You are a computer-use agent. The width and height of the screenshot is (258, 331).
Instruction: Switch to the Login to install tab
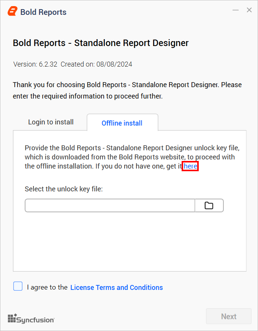tap(51, 122)
